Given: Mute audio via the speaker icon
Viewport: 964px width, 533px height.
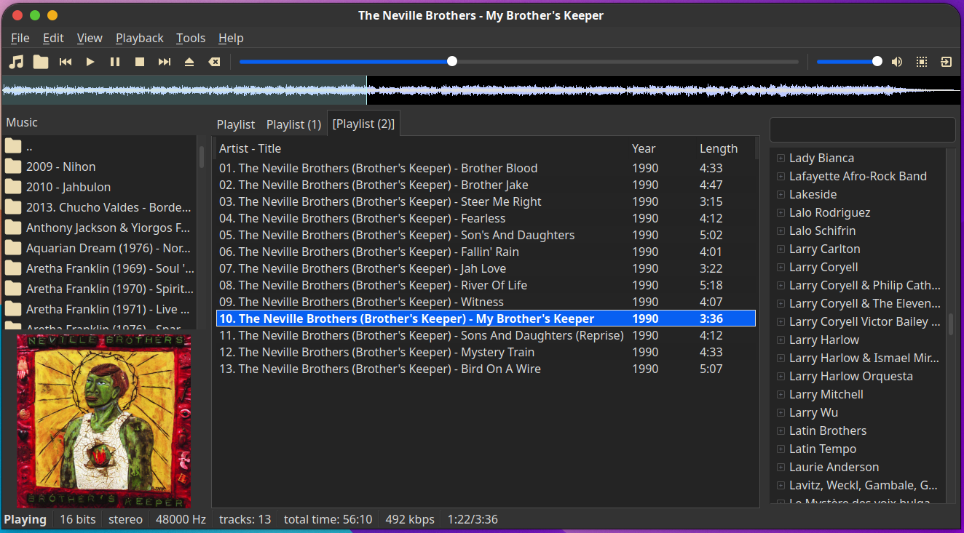Looking at the screenshot, I should click(x=897, y=62).
